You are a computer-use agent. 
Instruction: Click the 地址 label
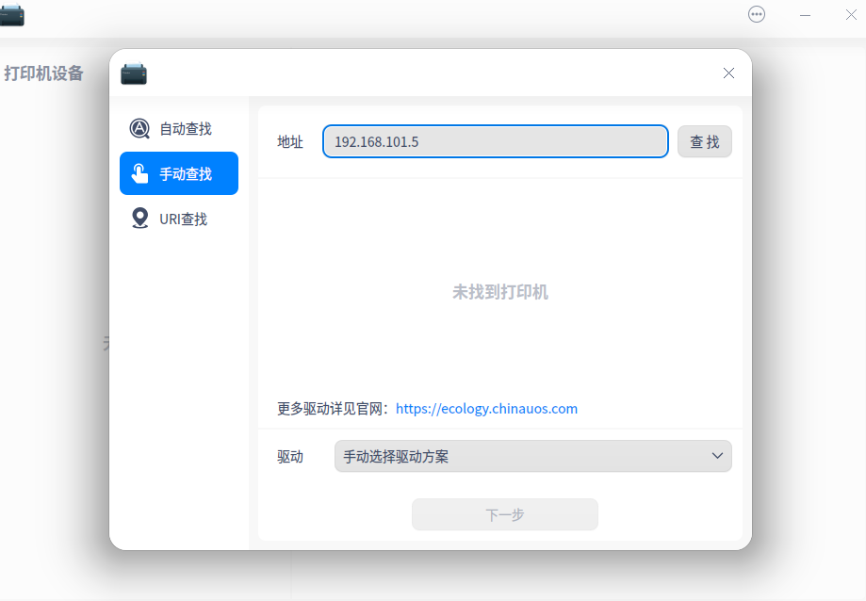[290, 142]
